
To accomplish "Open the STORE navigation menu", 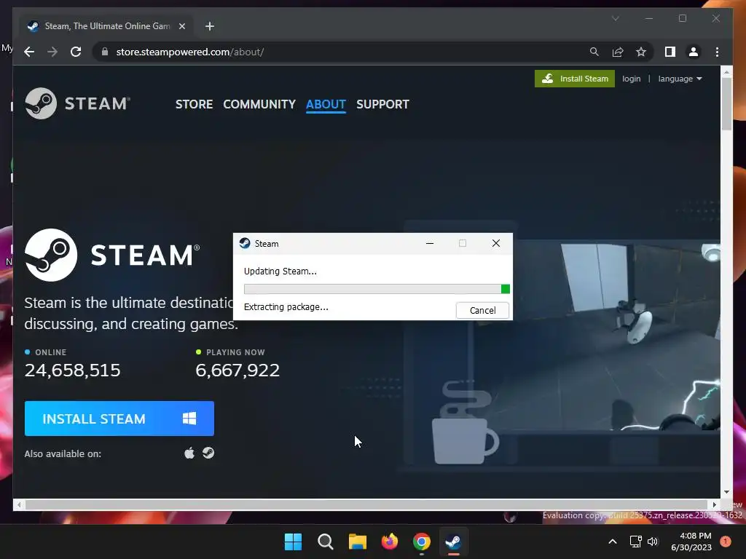I will 194,104.
